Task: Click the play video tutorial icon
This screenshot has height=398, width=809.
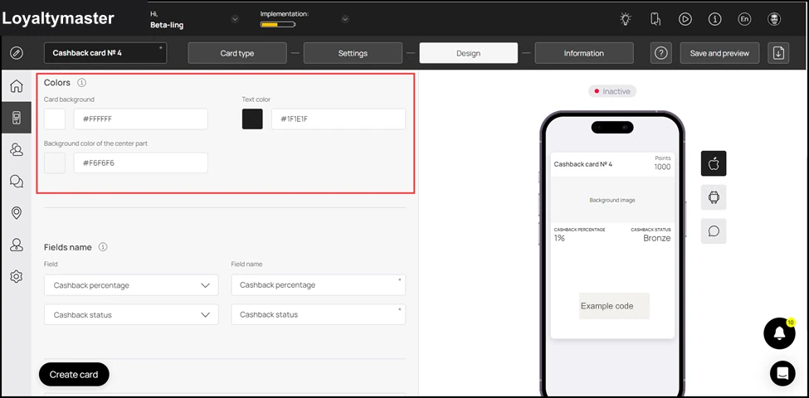Action: click(685, 20)
